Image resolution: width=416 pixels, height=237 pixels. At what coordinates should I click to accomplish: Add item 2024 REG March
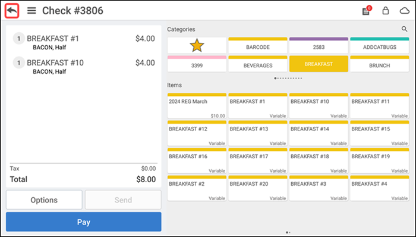[x=197, y=106]
